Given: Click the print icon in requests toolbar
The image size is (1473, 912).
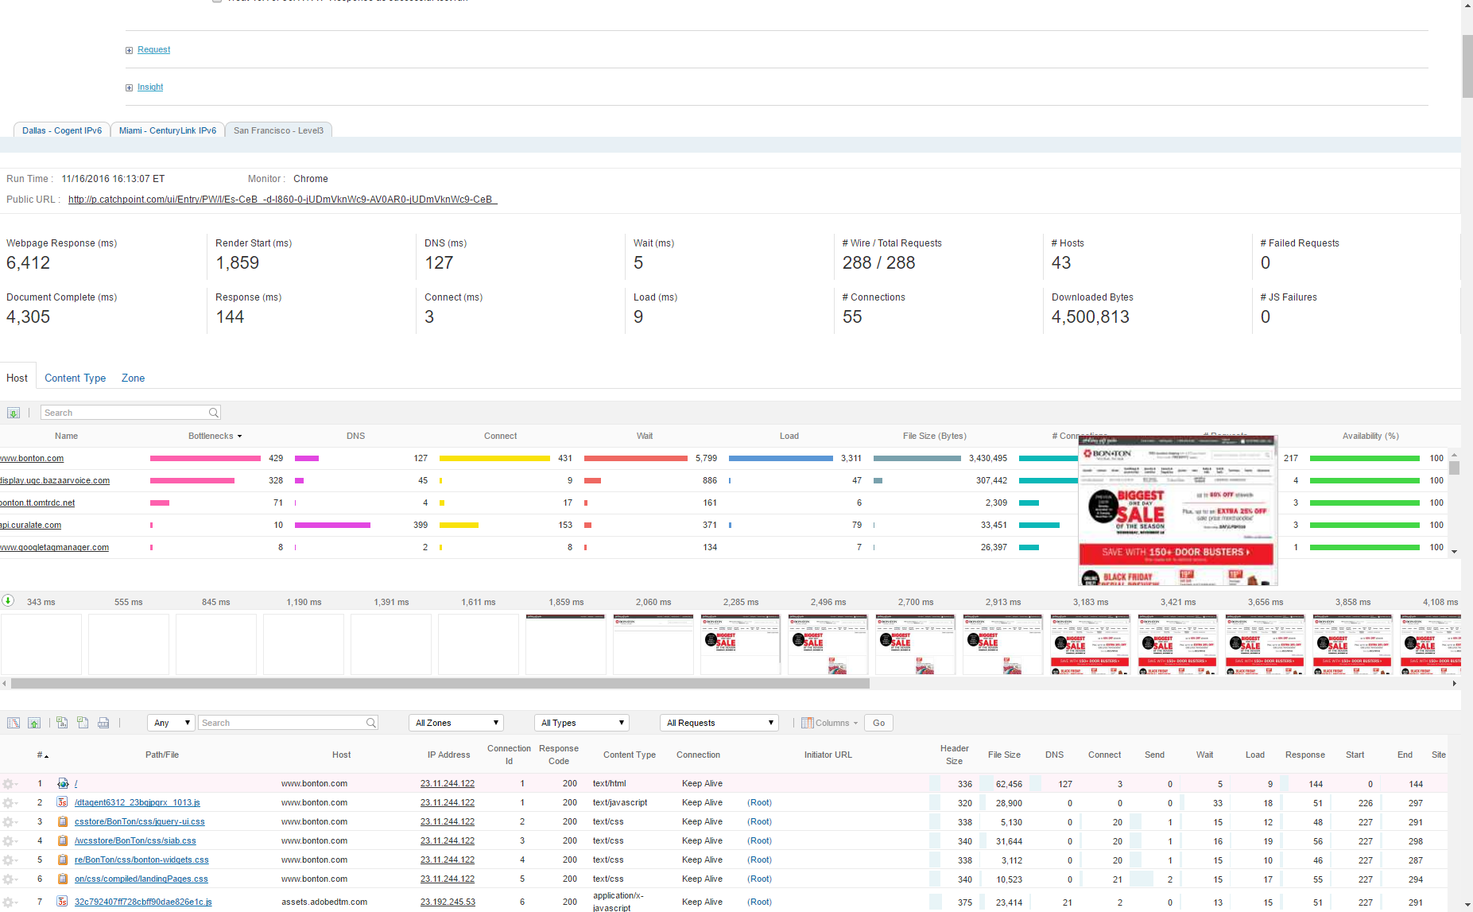Looking at the screenshot, I should [103, 723].
